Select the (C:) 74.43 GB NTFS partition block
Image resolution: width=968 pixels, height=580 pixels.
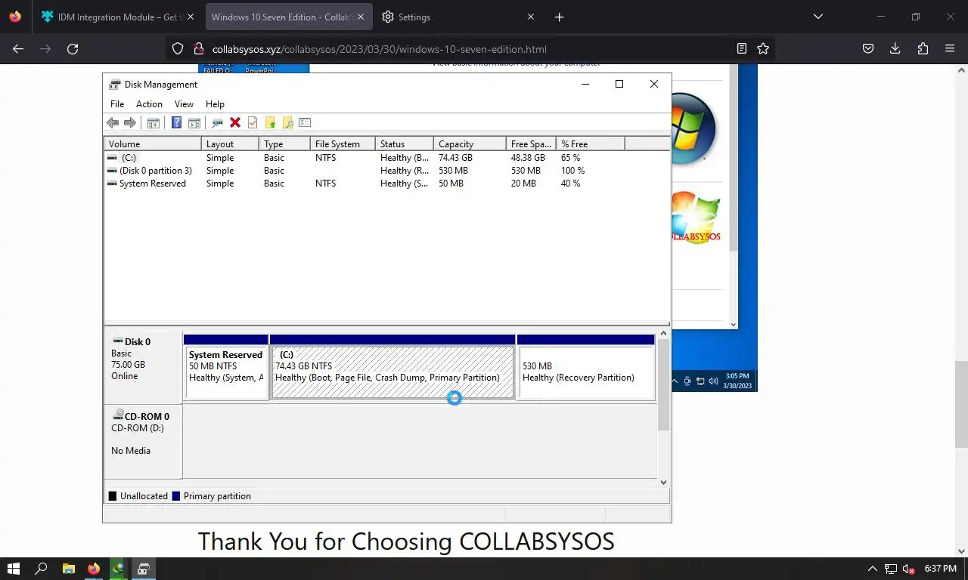[392, 367]
